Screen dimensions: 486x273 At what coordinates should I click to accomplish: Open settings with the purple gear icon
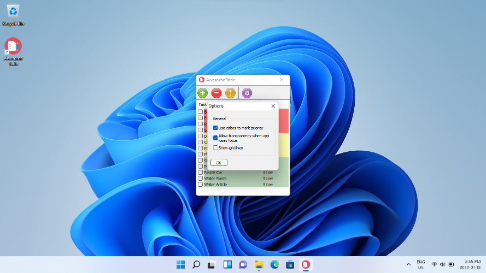(247, 93)
